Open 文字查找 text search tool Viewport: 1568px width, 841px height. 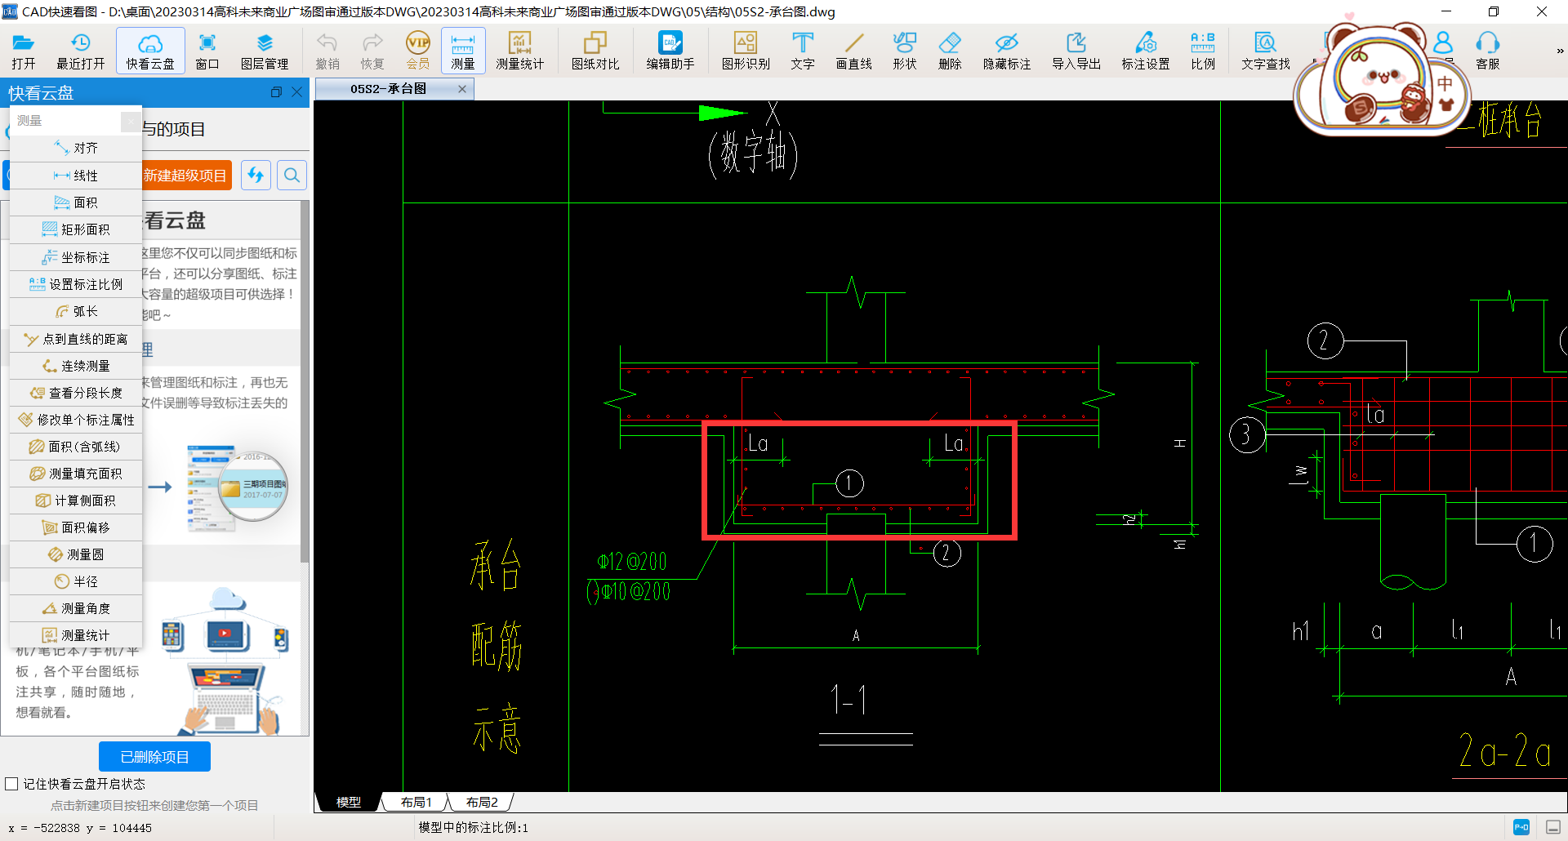pyautogui.click(x=1266, y=51)
